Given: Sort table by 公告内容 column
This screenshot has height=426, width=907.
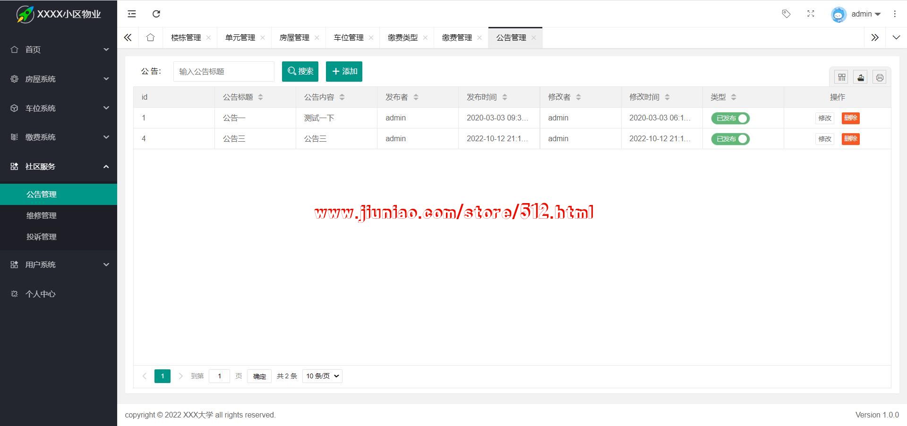Looking at the screenshot, I should (x=342, y=97).
